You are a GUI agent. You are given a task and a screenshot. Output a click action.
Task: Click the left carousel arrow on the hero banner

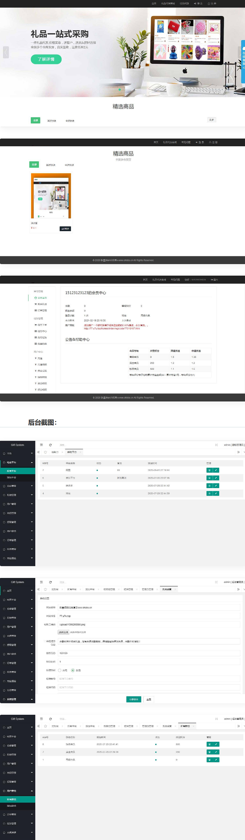click(6, 52)
